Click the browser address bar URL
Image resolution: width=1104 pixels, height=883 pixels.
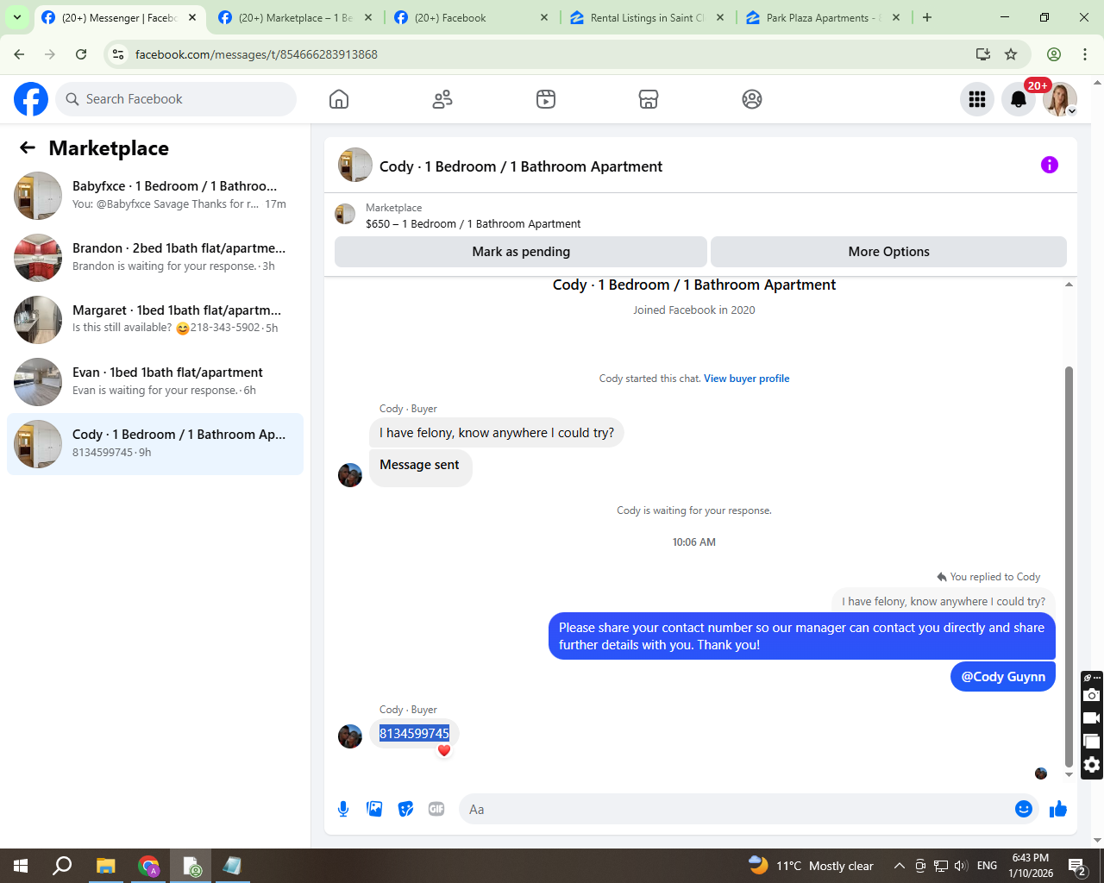(256, 54)
